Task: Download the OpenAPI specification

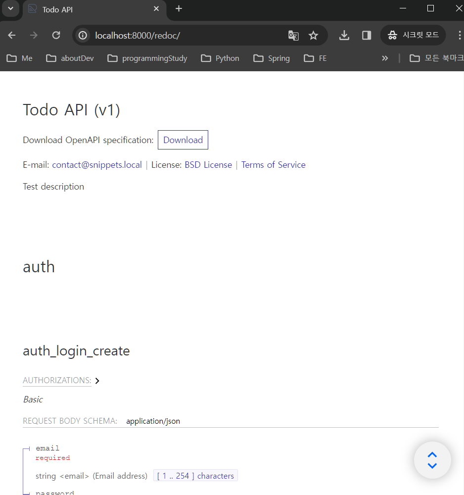Action: point(183,140)
